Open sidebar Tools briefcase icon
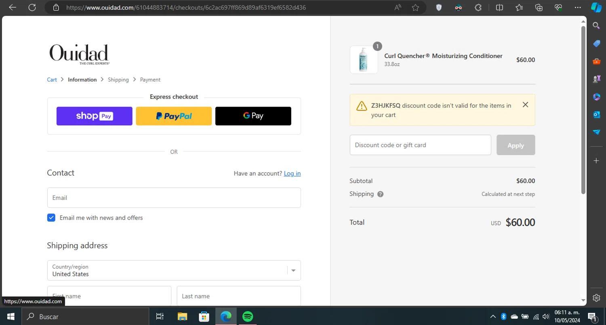606x325 pixels. [596, 61]
